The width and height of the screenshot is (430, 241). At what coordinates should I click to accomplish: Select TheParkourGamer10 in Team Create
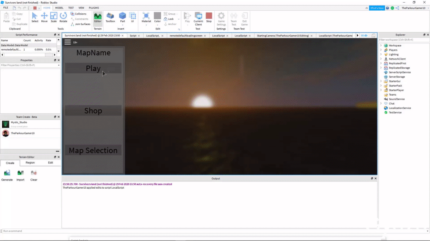click(x=30, y=133)
